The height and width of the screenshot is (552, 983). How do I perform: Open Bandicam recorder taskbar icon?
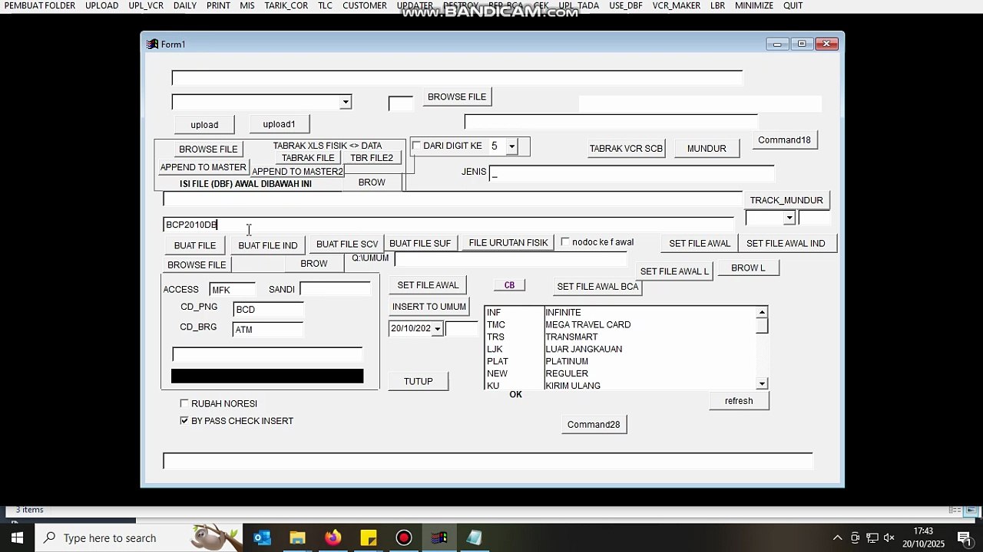coord(404,538)
